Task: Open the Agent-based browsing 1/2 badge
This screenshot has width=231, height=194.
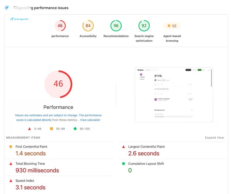Action: coord(172,26)
